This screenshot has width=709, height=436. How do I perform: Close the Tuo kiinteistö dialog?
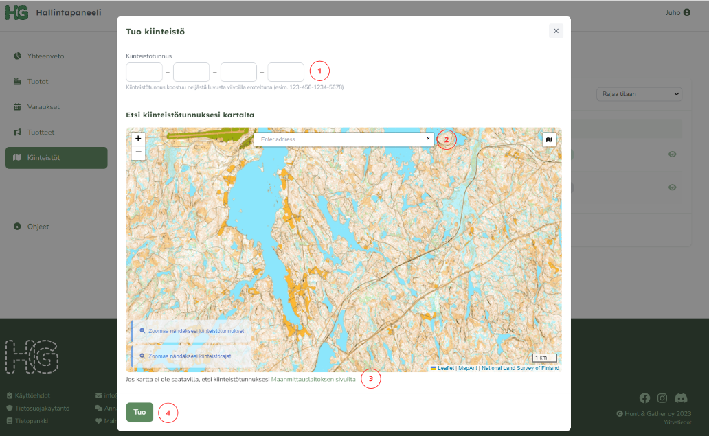click(x=556, y=31)
